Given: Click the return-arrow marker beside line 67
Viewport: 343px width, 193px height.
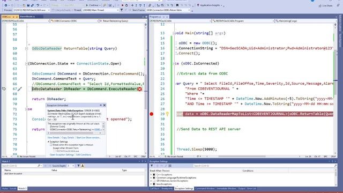Looking at the screenshot, I should click(4, 88).
